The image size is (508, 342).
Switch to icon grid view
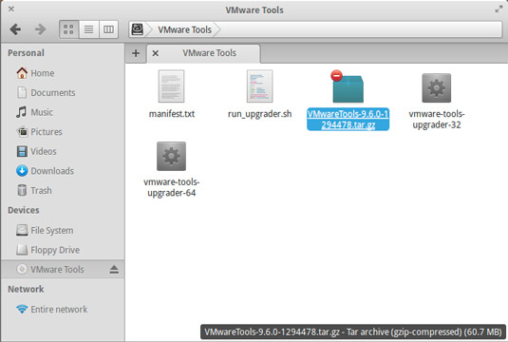(68, 29)
